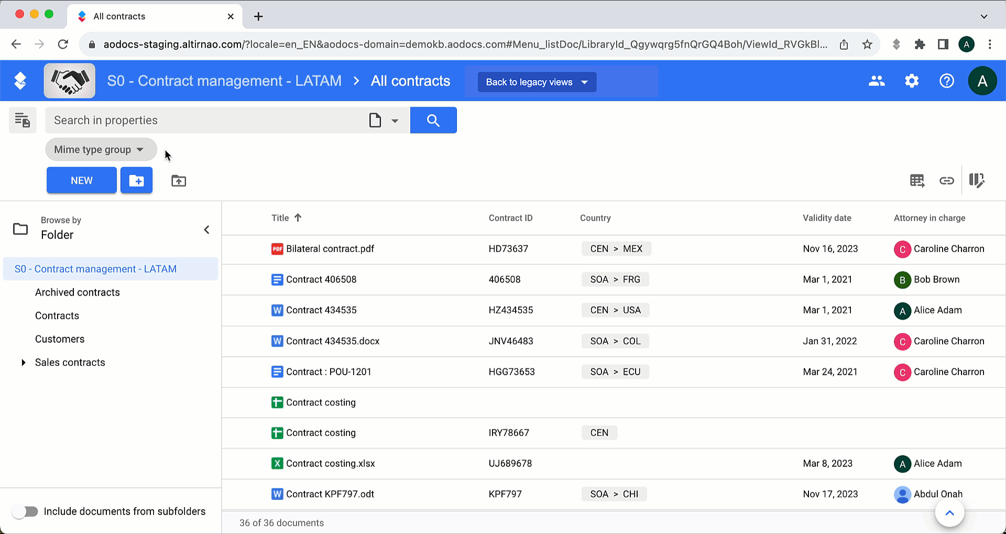Open the tab search chevron

984,16
